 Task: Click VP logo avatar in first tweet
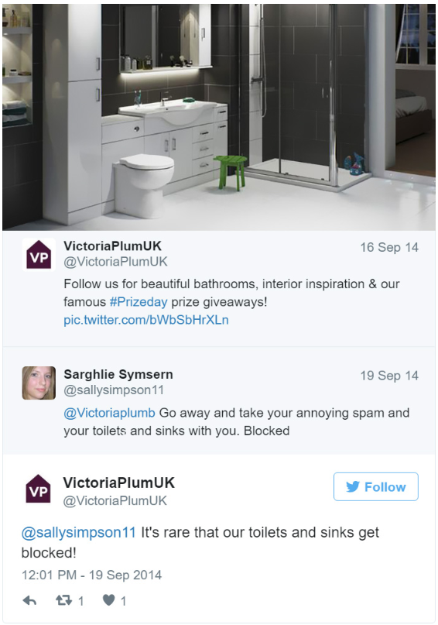(39, 254)
